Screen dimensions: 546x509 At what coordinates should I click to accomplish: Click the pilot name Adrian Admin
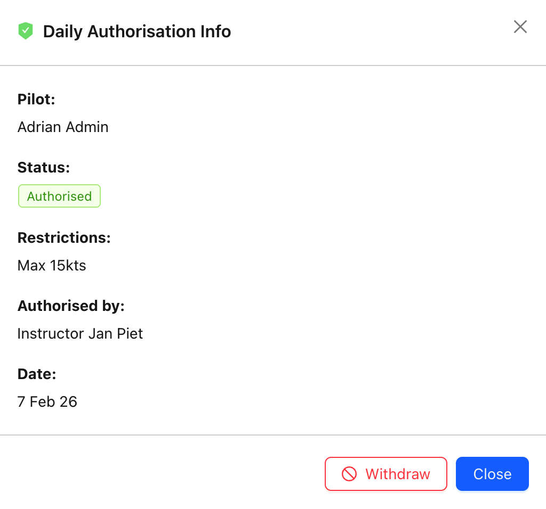[62, 127]
